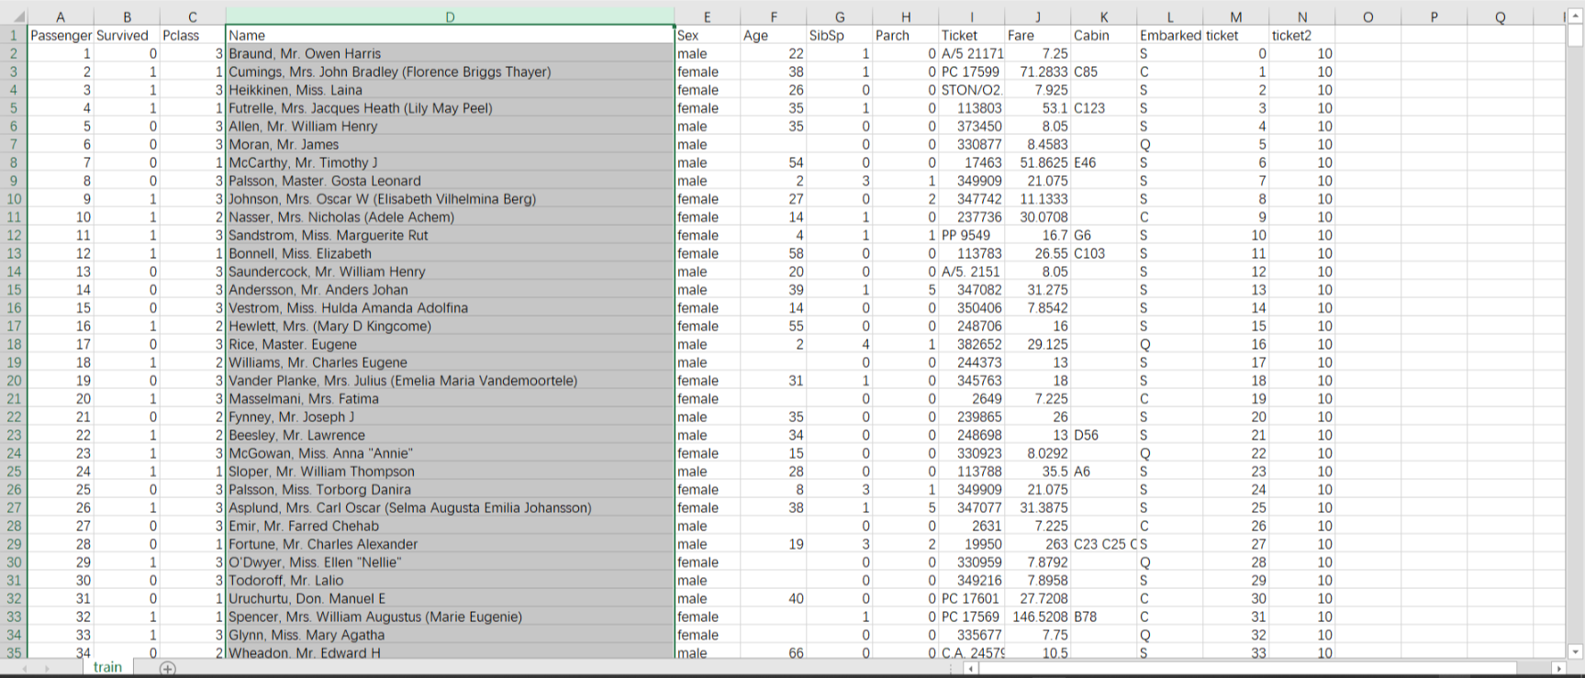
Task: Select row 30 header
Action: (x=14, y=562)
